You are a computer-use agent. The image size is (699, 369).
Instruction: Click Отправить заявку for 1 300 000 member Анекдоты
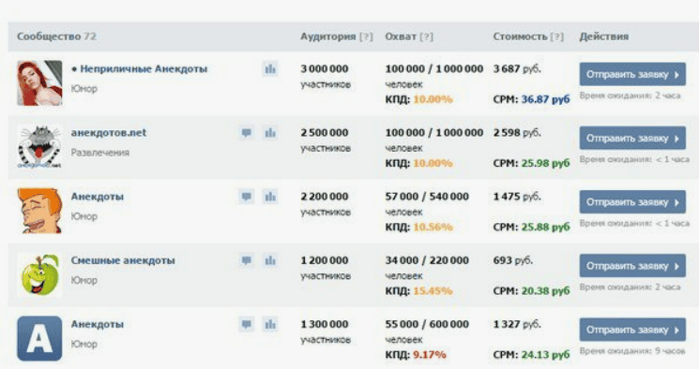coord(632,330)
